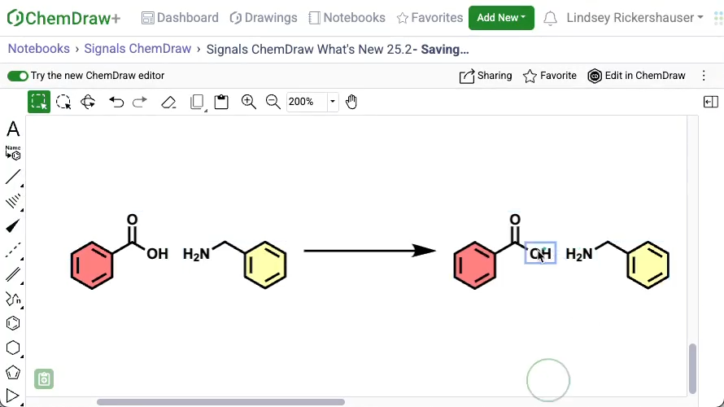Select the cyclopentane ring tool
The height and width of the screenshot is (407, 724).
pos(13,372)
